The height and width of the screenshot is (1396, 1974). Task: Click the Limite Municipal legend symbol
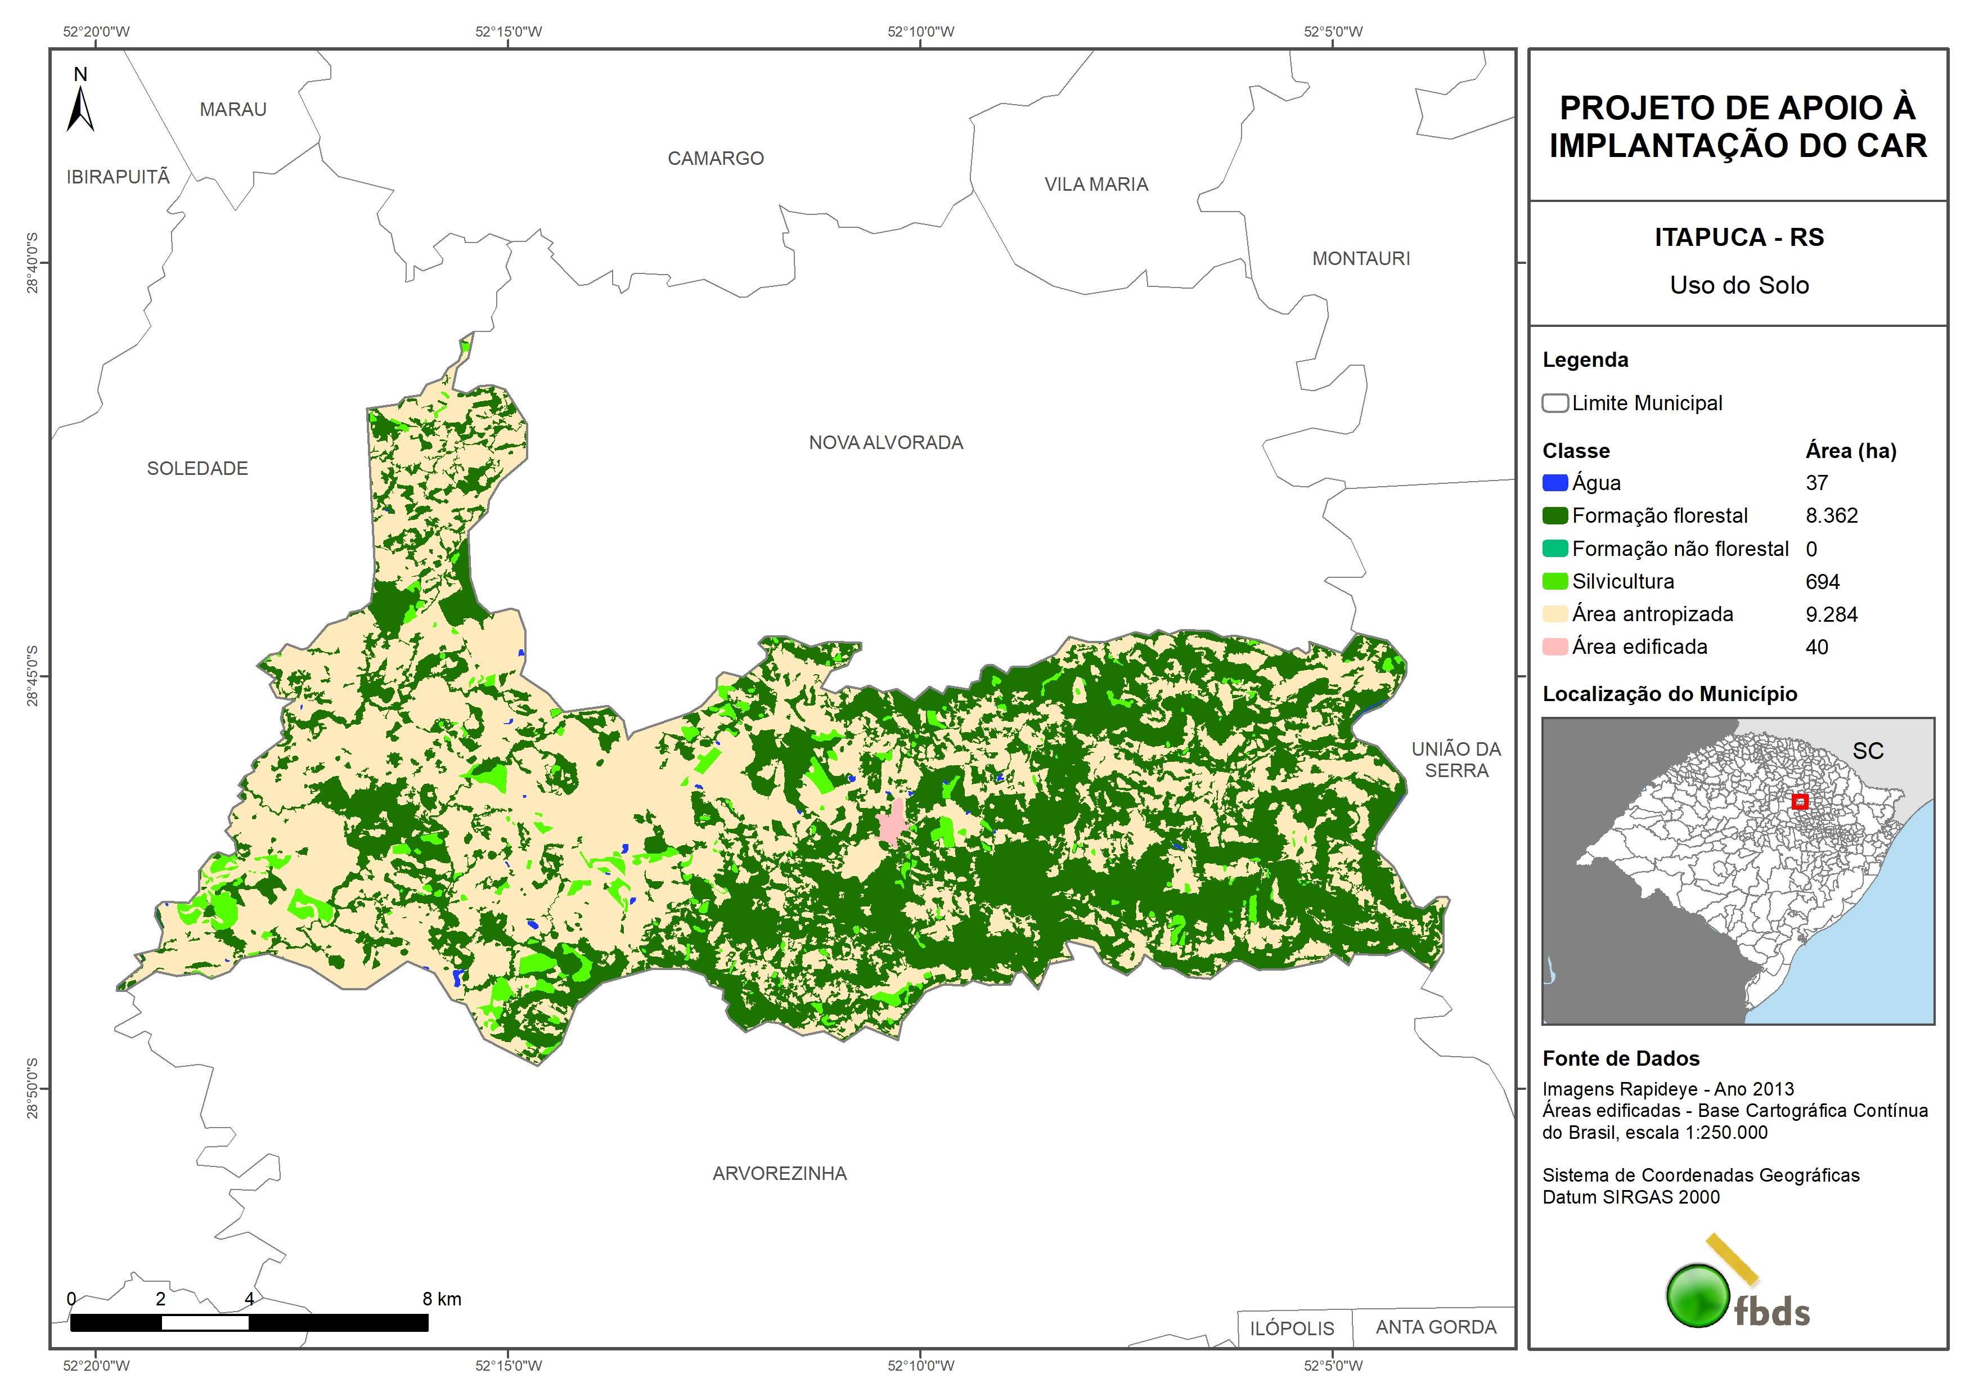tap(1554, 403)
